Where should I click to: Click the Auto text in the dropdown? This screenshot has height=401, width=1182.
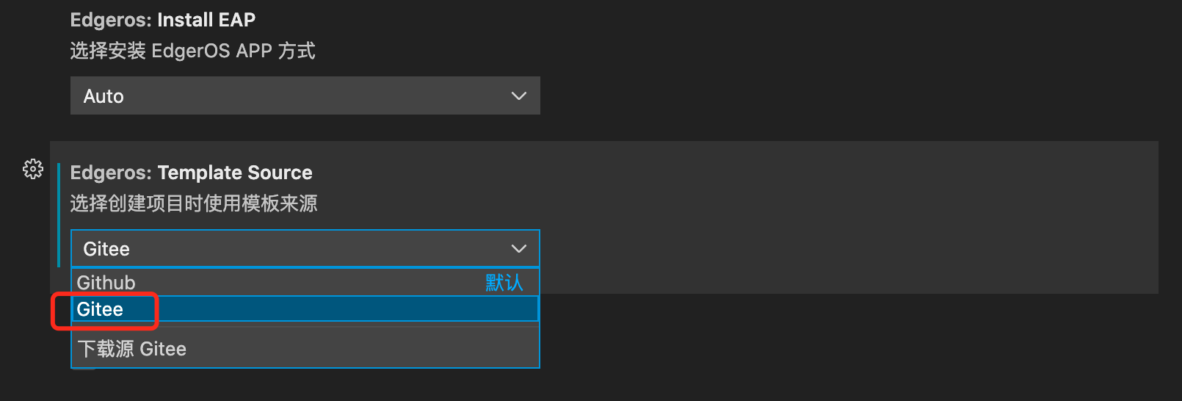[104, 96]
